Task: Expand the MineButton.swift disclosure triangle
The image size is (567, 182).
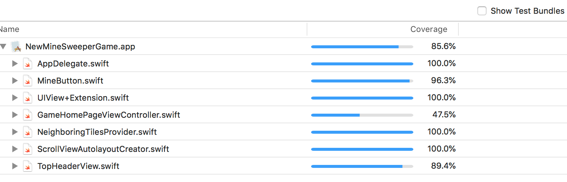Action: tap(15, 81)
